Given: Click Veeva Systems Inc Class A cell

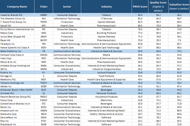Looking at the screenshot, I should 17,48.
